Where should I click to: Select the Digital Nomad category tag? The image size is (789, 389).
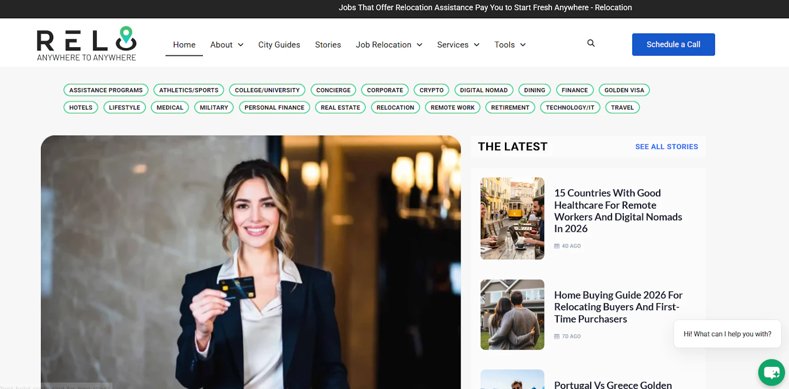[484, 90]
